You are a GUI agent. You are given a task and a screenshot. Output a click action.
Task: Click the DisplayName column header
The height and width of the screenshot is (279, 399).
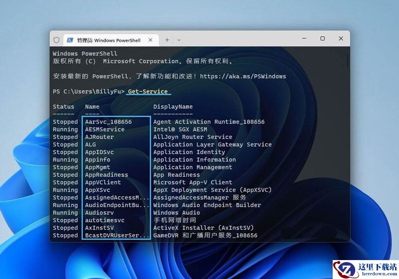pyautogui.click(x=173, y=107)
